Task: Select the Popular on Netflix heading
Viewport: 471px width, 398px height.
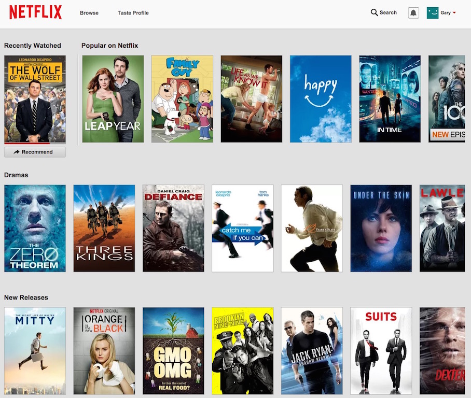Action: [109, 46]
